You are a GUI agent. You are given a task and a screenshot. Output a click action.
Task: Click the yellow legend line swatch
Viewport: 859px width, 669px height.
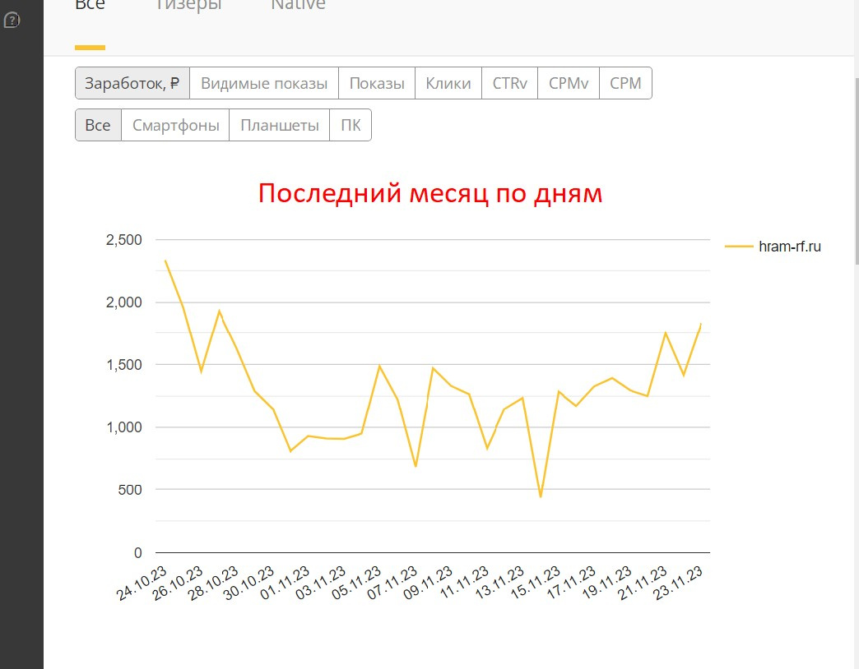(739, 247)
